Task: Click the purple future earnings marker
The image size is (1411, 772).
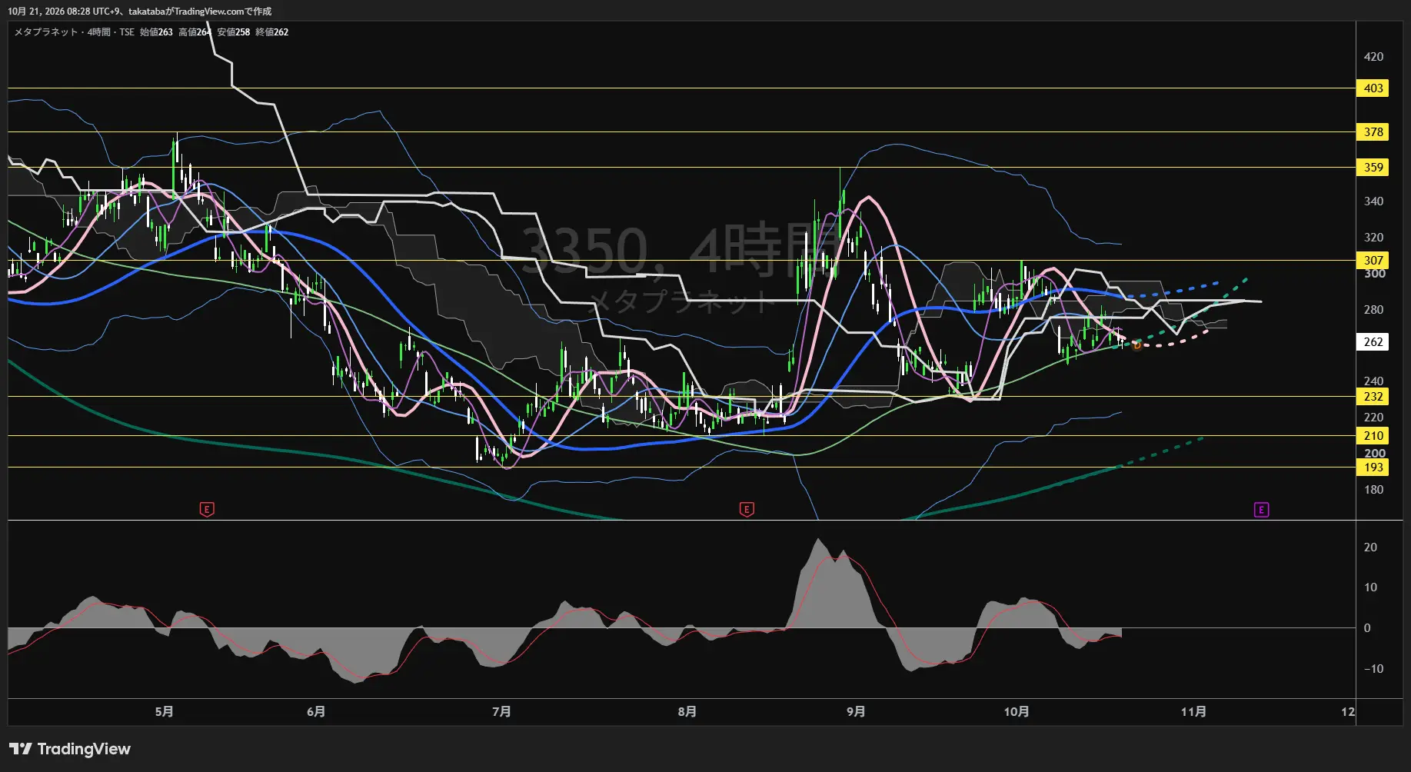Action: 1261,509
